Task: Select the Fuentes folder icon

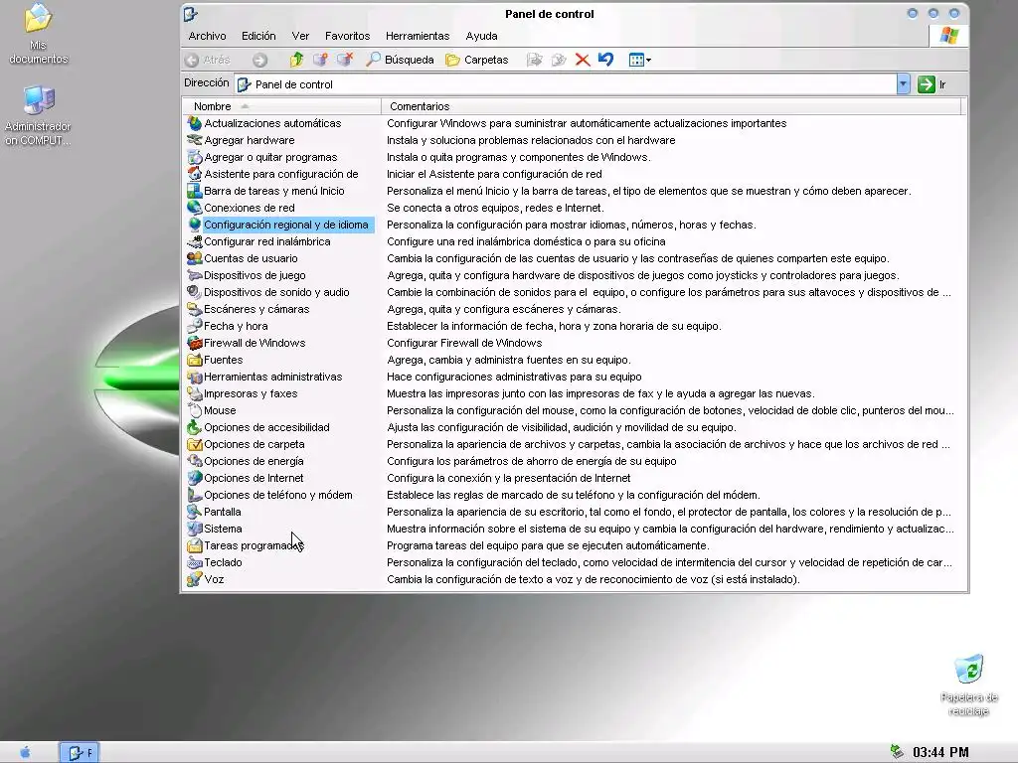Action: pyautogui.click(x=194, y=359)
